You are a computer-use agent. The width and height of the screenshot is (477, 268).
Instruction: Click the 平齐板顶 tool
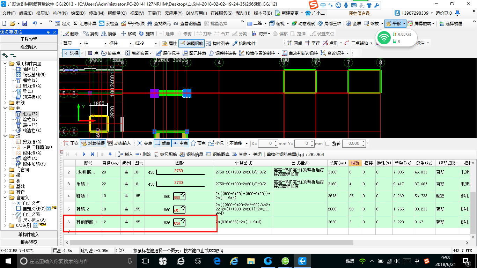133,23
